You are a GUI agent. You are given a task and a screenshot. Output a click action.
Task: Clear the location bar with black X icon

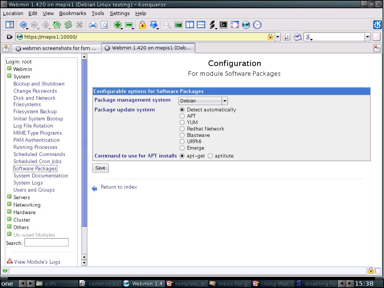click(9, 37)
